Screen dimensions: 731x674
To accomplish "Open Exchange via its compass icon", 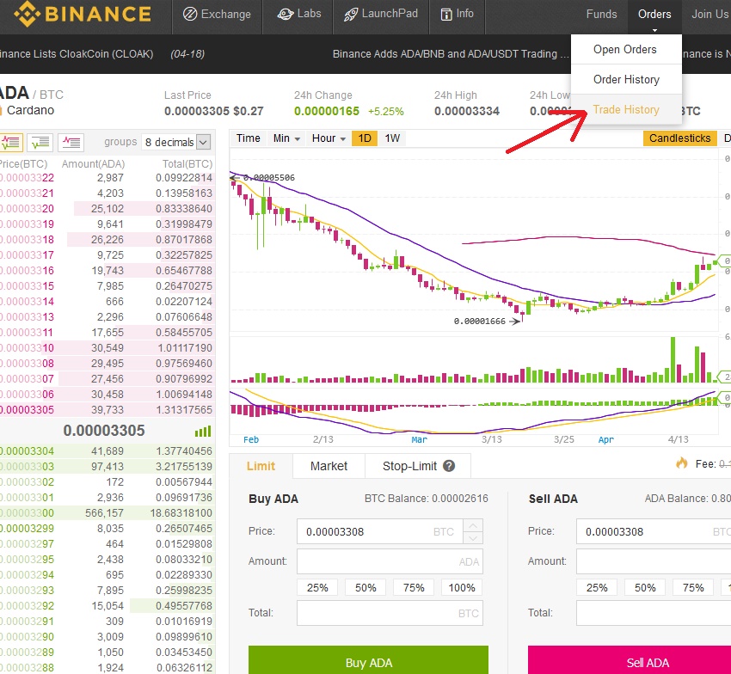I will [x=190, y=15].
